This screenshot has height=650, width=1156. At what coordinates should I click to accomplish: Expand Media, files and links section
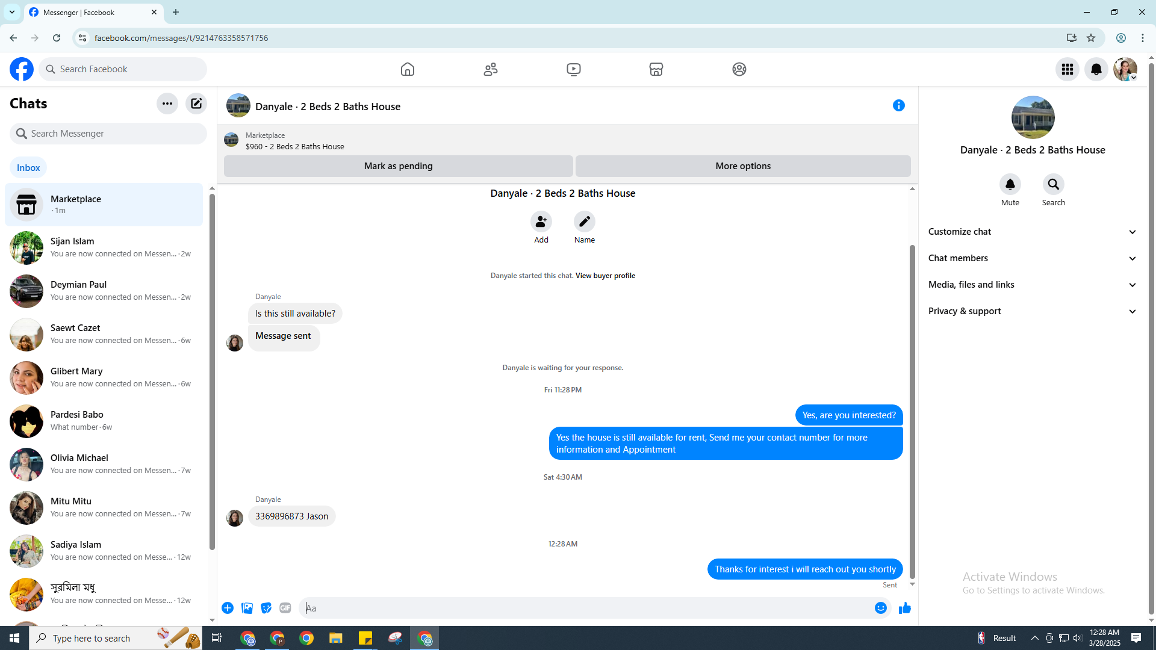tap(1033, 285)
